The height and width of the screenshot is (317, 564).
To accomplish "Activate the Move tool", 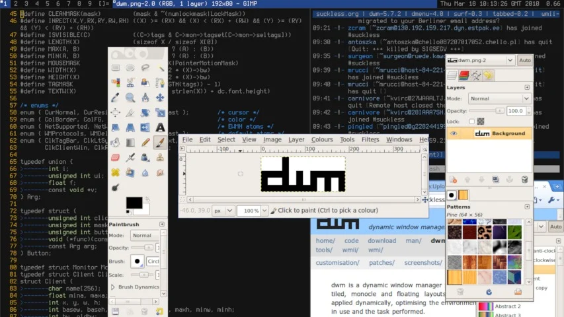I will pos(160,97).
